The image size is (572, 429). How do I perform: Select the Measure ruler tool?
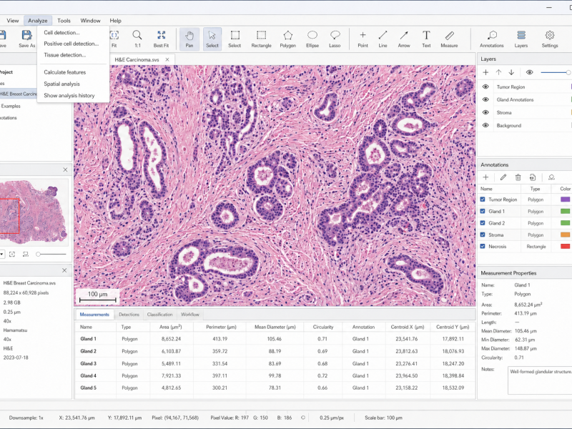pyautogui.click(x=449, y=39)
